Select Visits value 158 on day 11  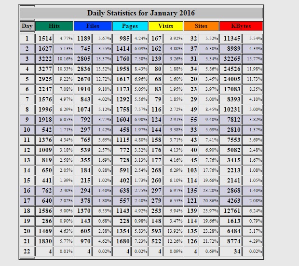[x=155, y=140]
